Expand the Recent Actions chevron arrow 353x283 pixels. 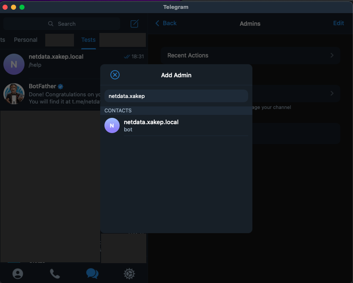[x=332, y=55]
